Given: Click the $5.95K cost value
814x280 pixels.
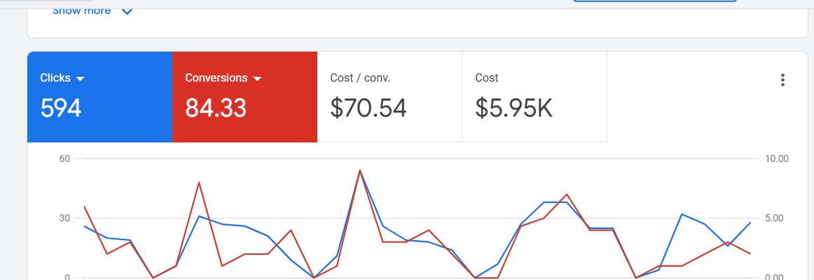Looking at the screenshot, I should (x=513, y=108).
